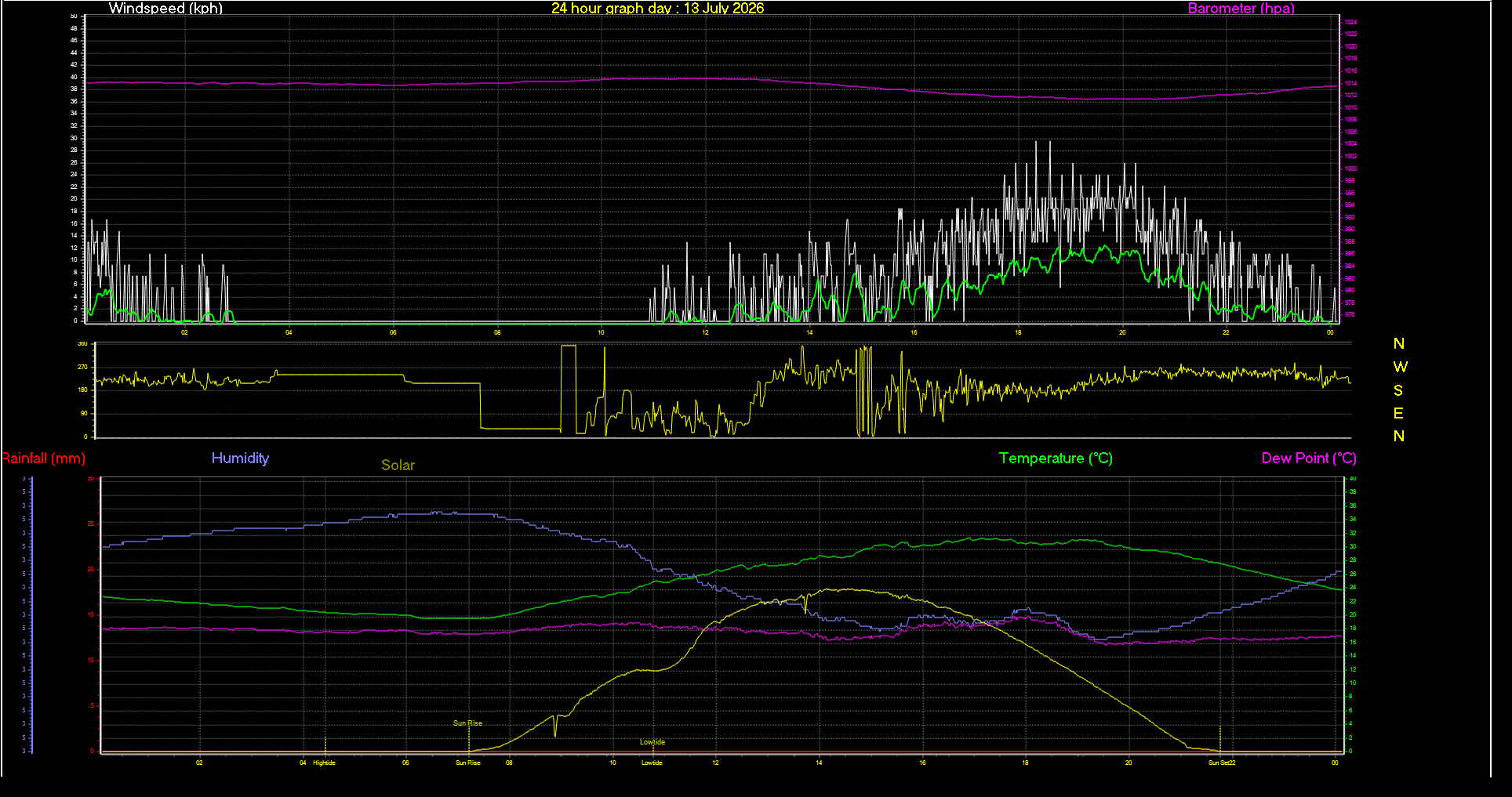Viewport: 1512px width, 797px height.
Task: Click the "Sun Rise" marker text inside the lower graph
Action: [x=468, y=723]
